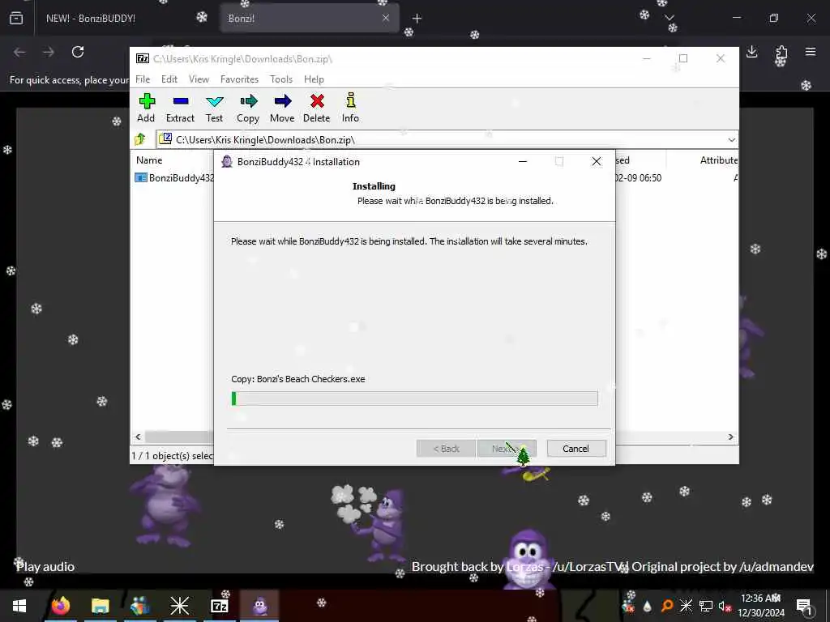Close the Bonzi! browser tab
Viewport: 830px width, 622px height.
(x=386, y=18)
